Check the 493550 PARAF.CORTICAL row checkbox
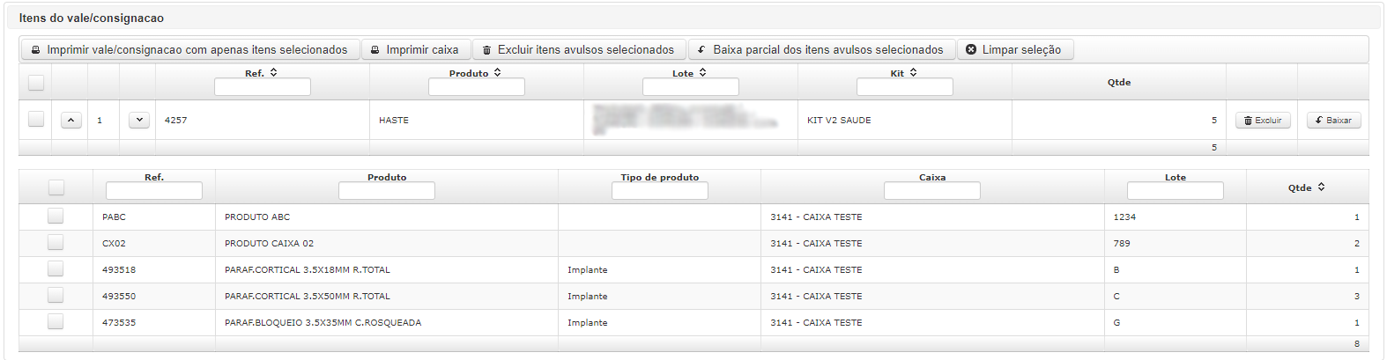 click(56, 295)
